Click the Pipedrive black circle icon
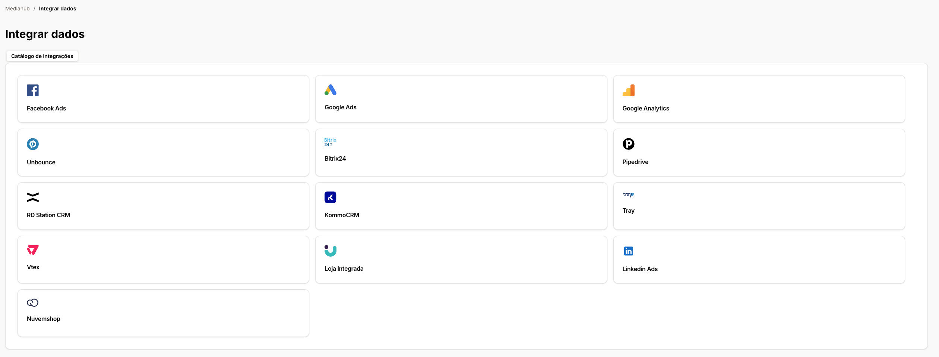The width and height of the screenshot is (939, 357). coord(628,144)
